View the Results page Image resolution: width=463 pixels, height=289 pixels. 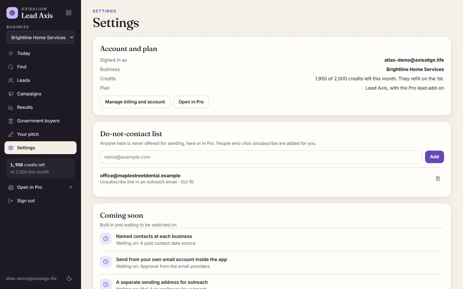pos(41,107)
